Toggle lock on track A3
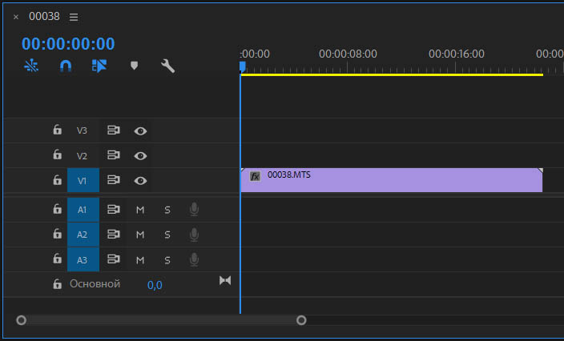Viewport: 564px width, 341px height. [x=57, y=259]
